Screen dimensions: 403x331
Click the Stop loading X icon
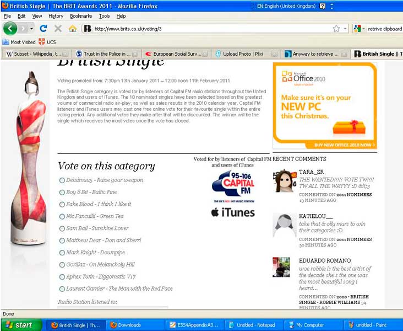point(58,28)
